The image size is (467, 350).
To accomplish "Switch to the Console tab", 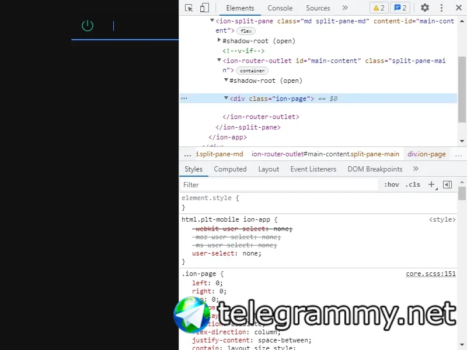I will [280, 8].
